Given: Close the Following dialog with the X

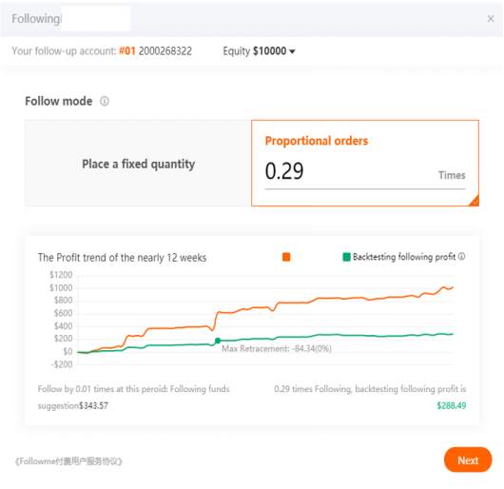Looking at the screenshot, I should click(491, 19).
